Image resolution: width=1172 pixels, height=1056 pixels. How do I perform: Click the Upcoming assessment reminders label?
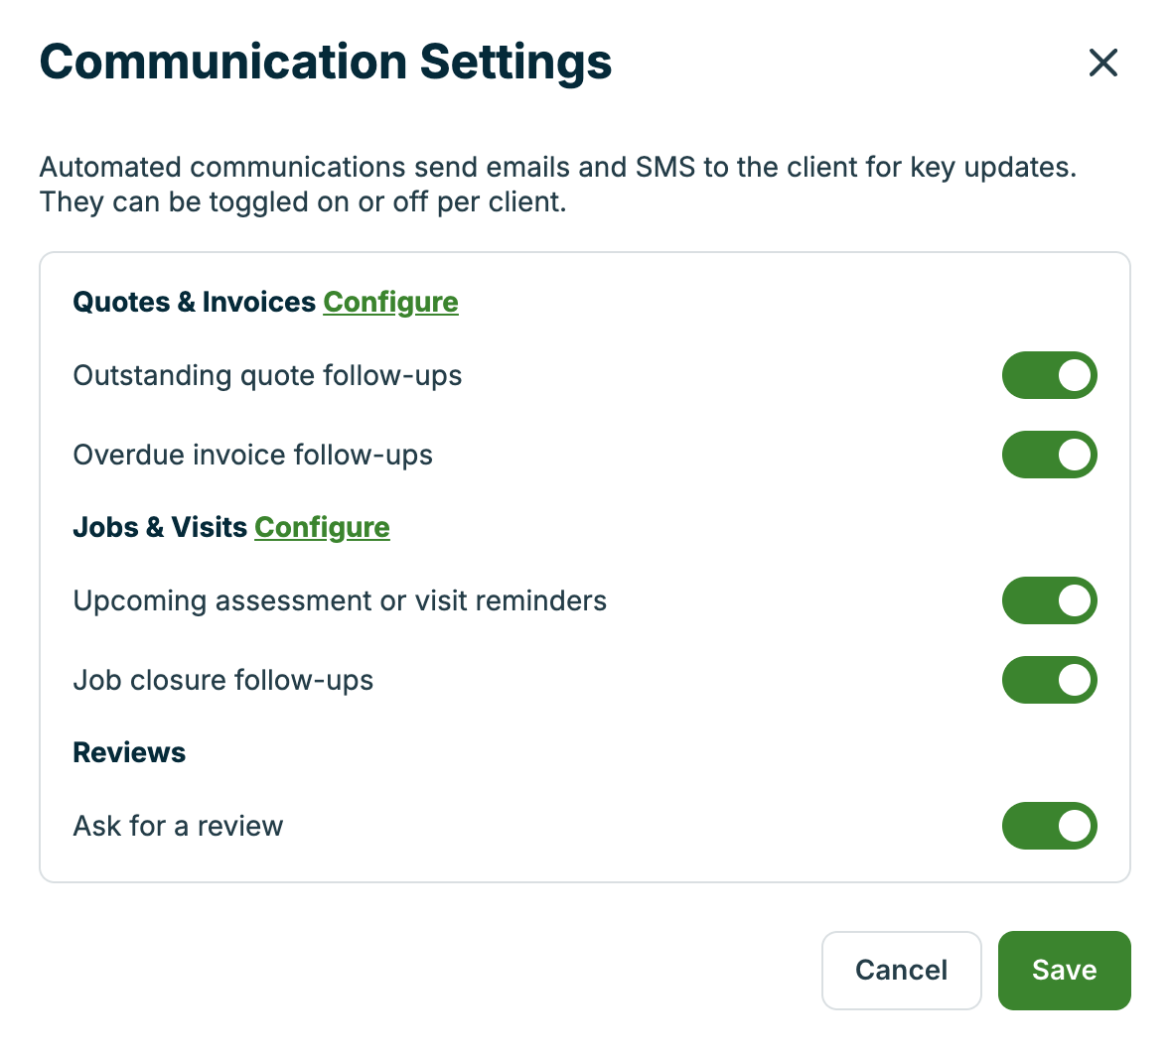[x=340, y=600]
